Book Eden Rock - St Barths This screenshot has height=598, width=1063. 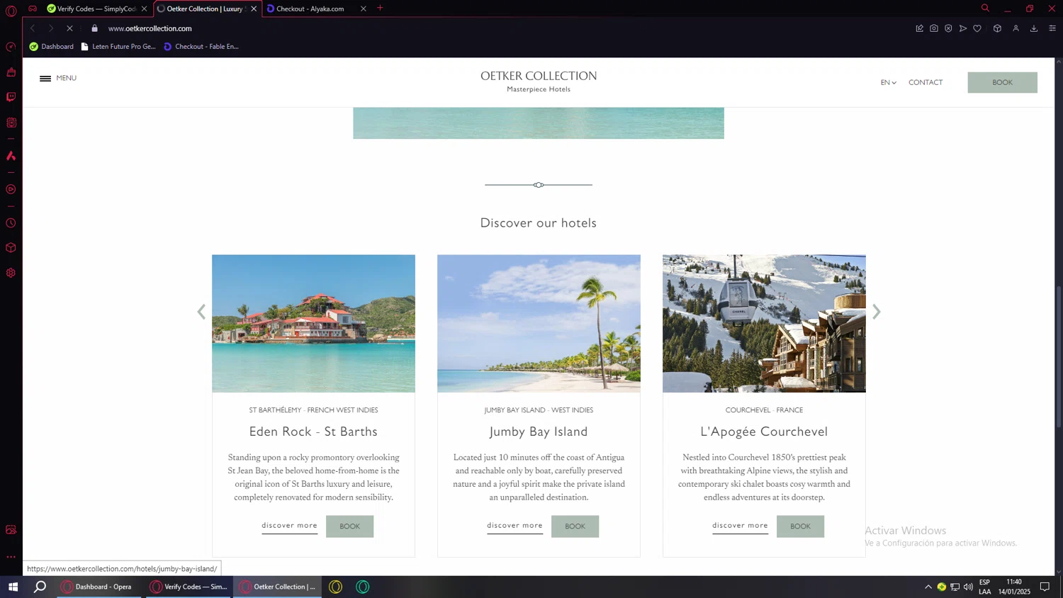(349, 526)
